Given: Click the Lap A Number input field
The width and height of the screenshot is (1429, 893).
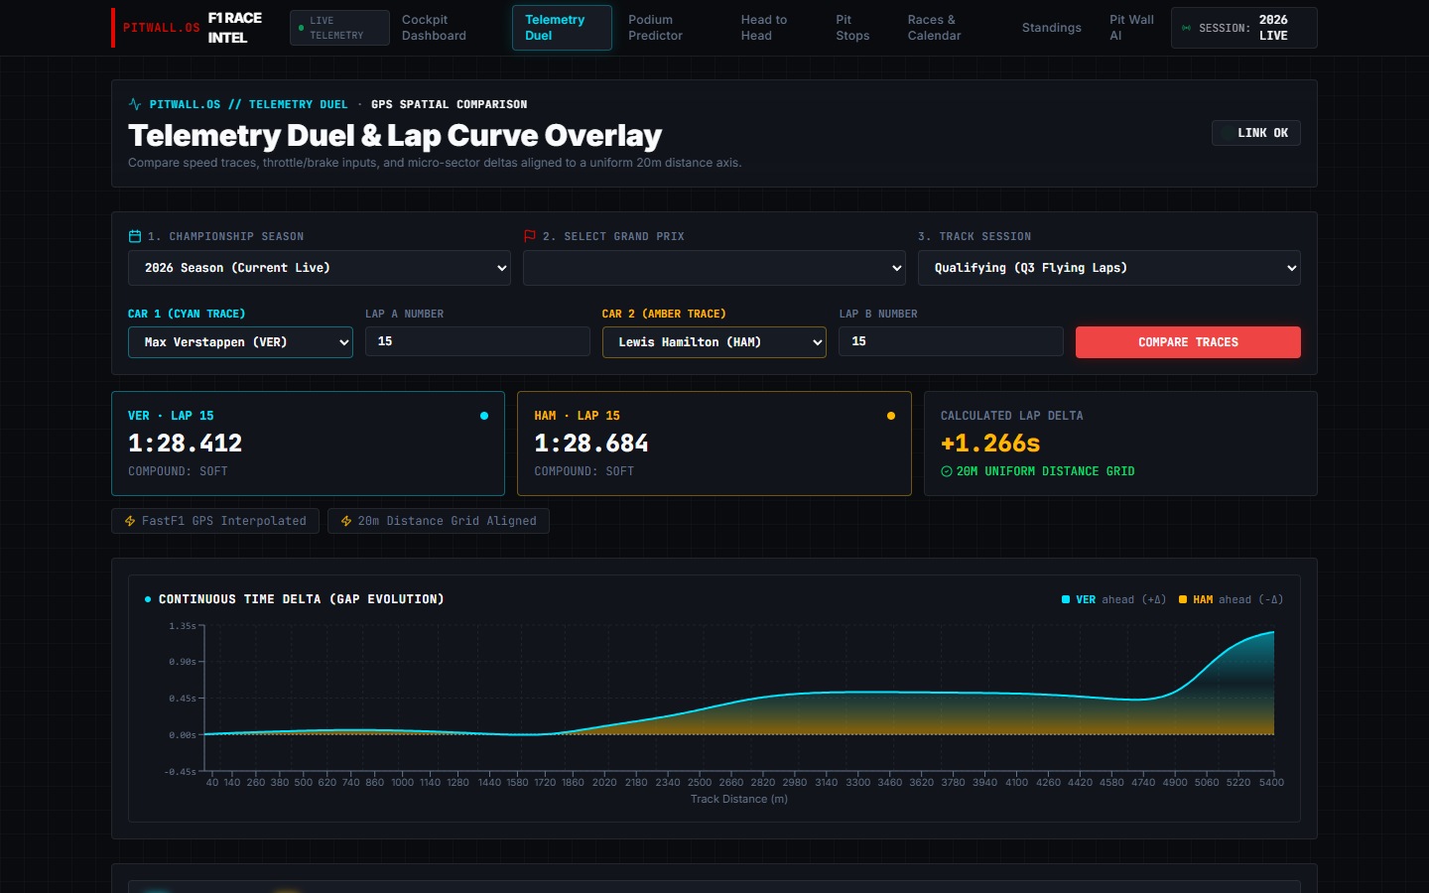Looking at the screenshot, I should 477,341.
